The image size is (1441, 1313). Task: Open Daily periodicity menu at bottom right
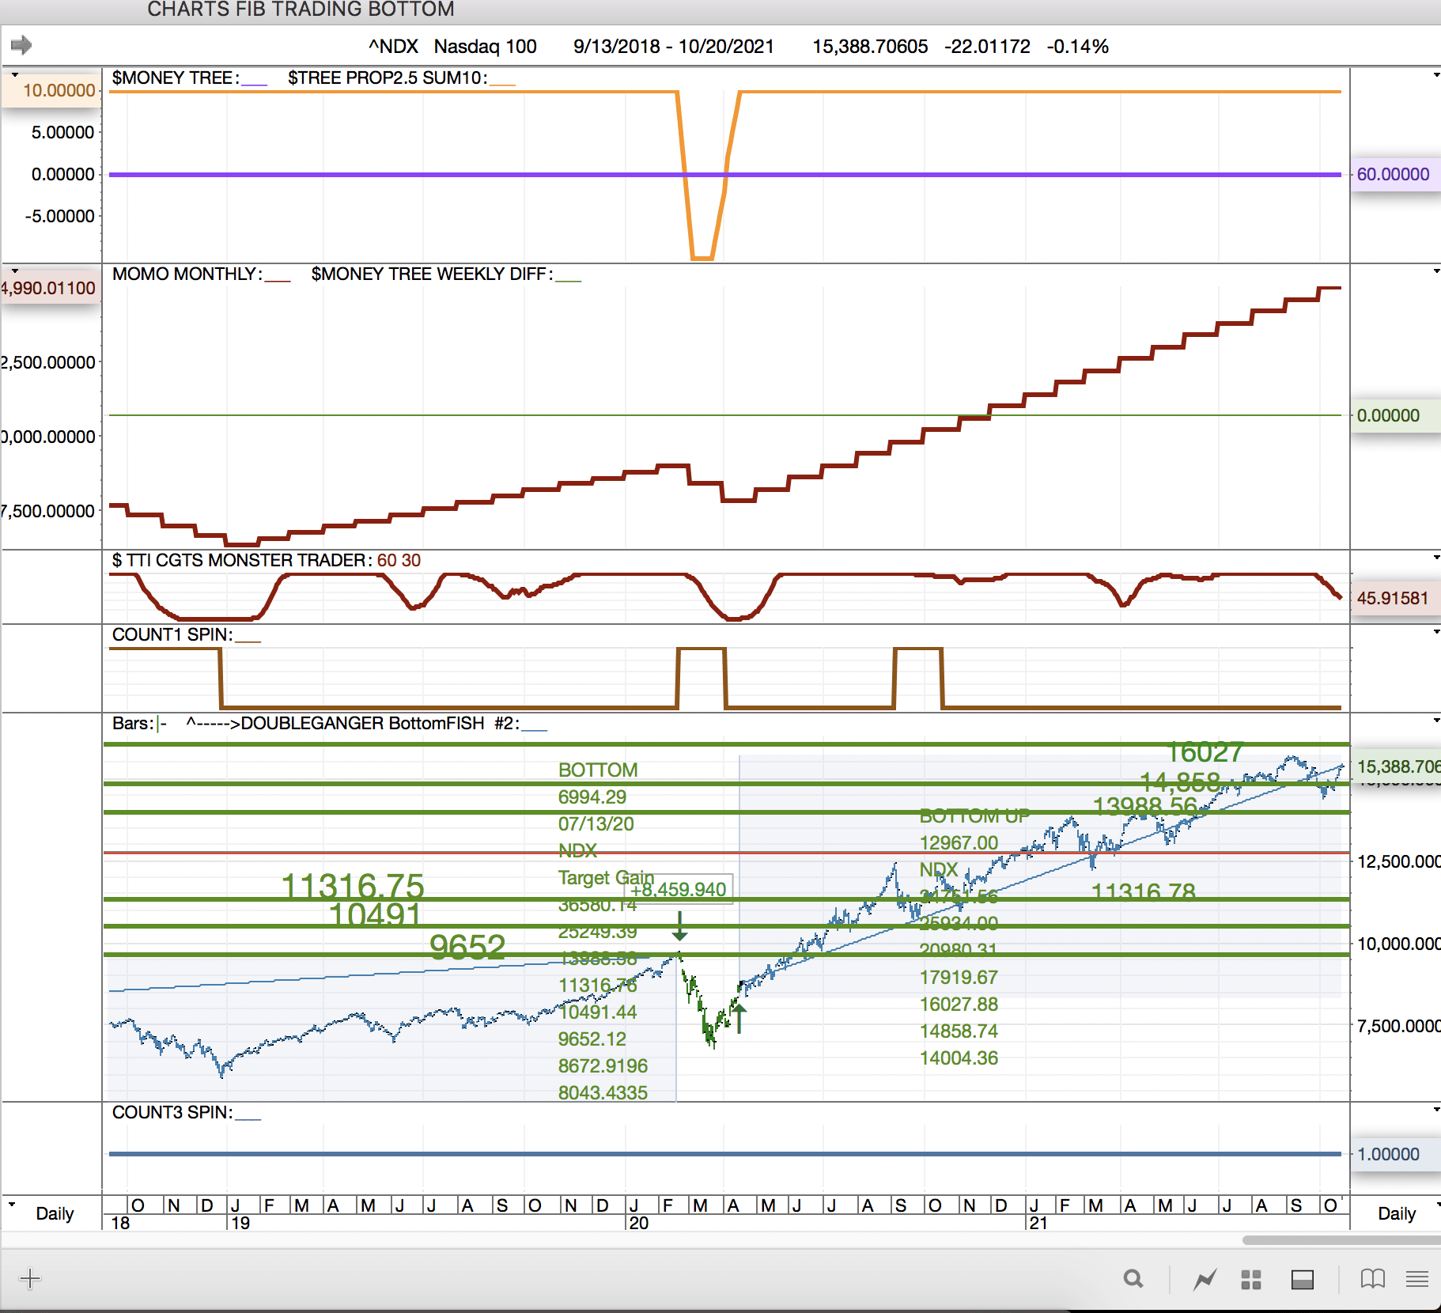point(1397,1213)
